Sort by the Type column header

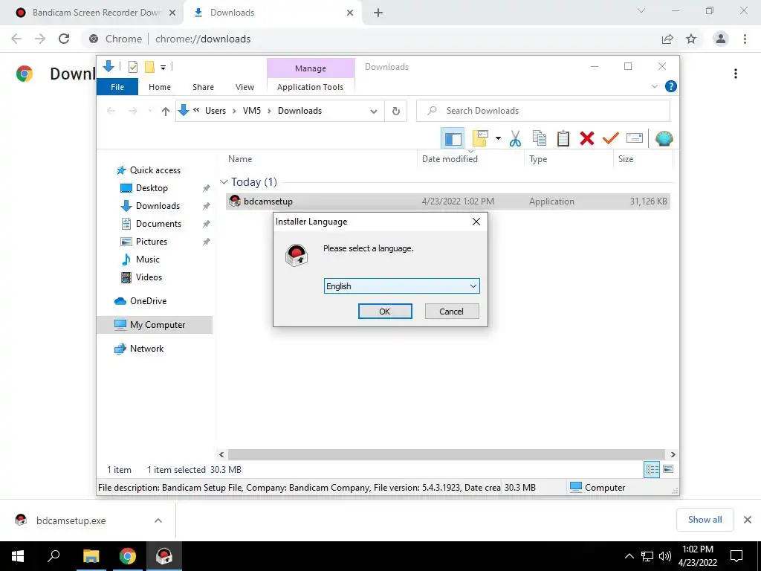click(x=538, y=159)
